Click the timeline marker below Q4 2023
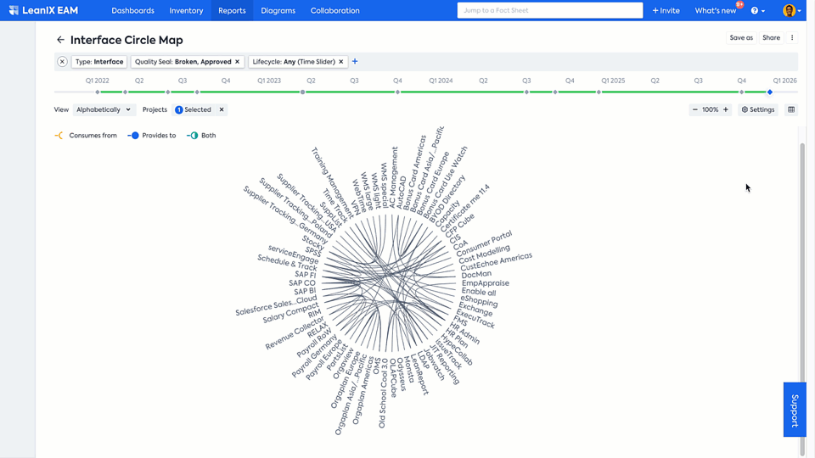This screenshot has height=458, width=815. [397, 92]
